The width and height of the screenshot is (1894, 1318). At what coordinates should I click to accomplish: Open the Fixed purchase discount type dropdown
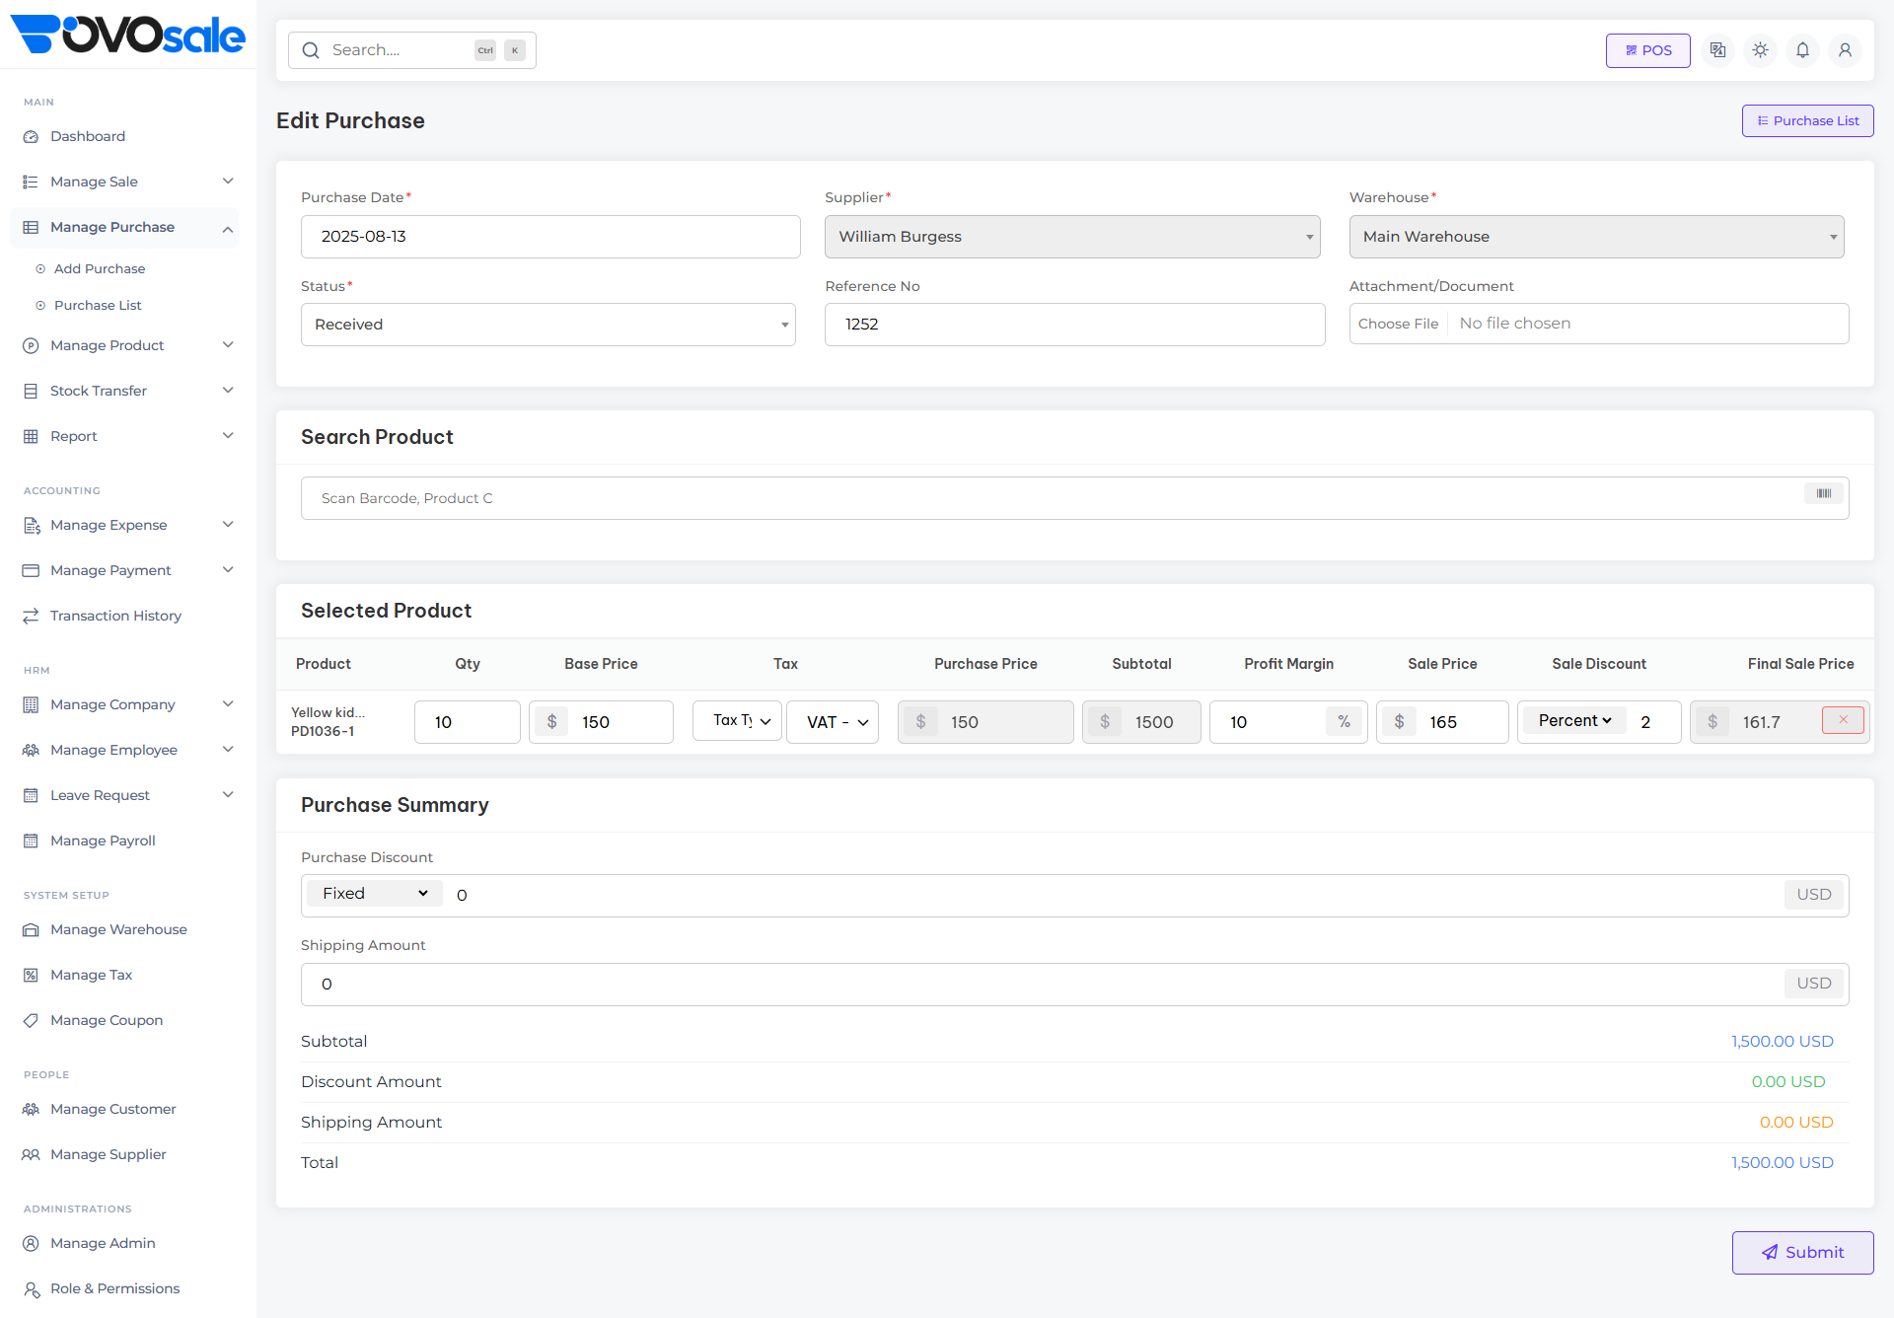[375, 894]
